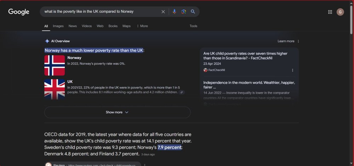The width and height of the screenshot is (354, 166).
Task: Click the FactCheckNI source name
Action: (217, 70)
